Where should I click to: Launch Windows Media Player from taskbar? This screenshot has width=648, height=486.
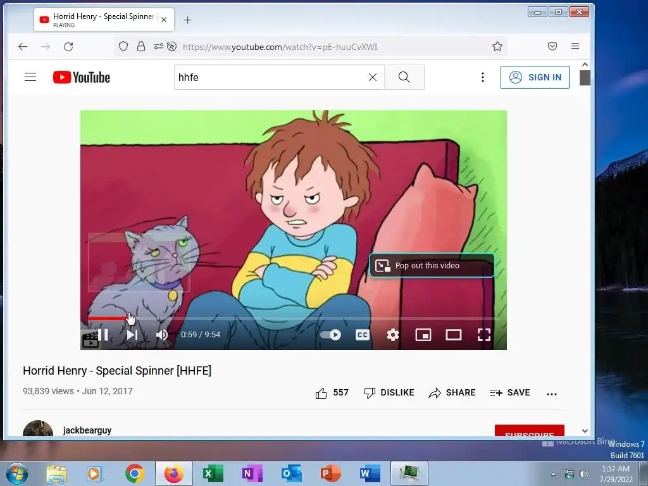click(94, 473)
